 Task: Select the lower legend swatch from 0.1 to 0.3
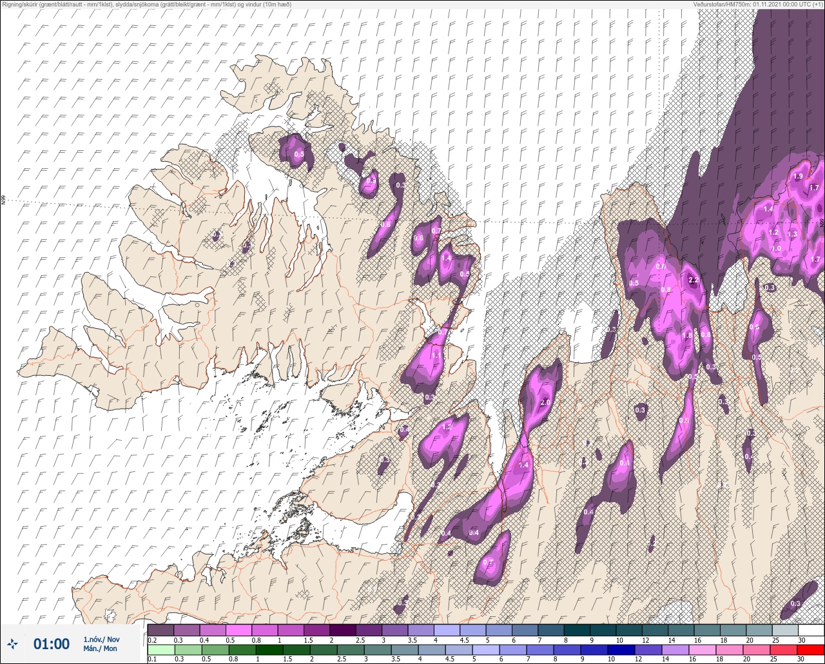pos(160,649)
